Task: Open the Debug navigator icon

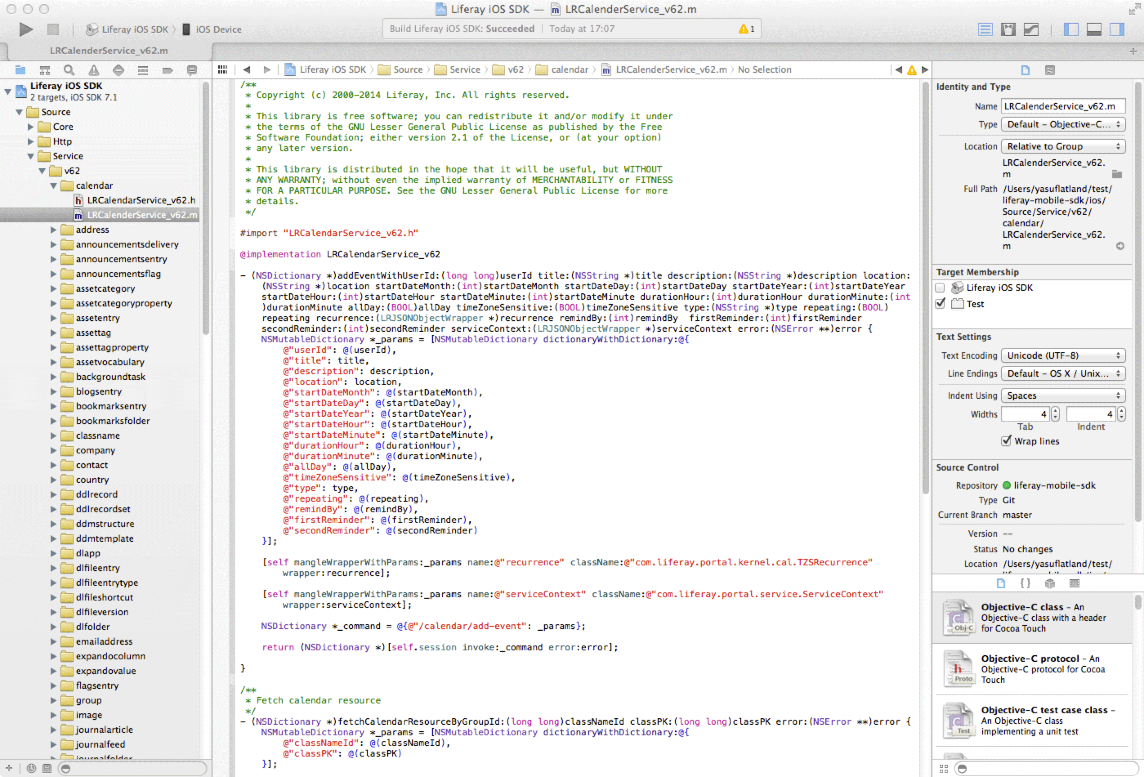Action: pos(143,70)
